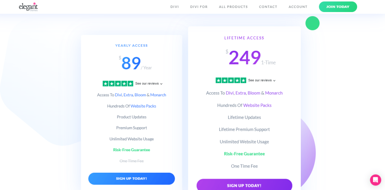Image resolution: width=385 pixels, height=190 pixels.
Task: Click the green Join Today button
Action: tap(338, 7)
